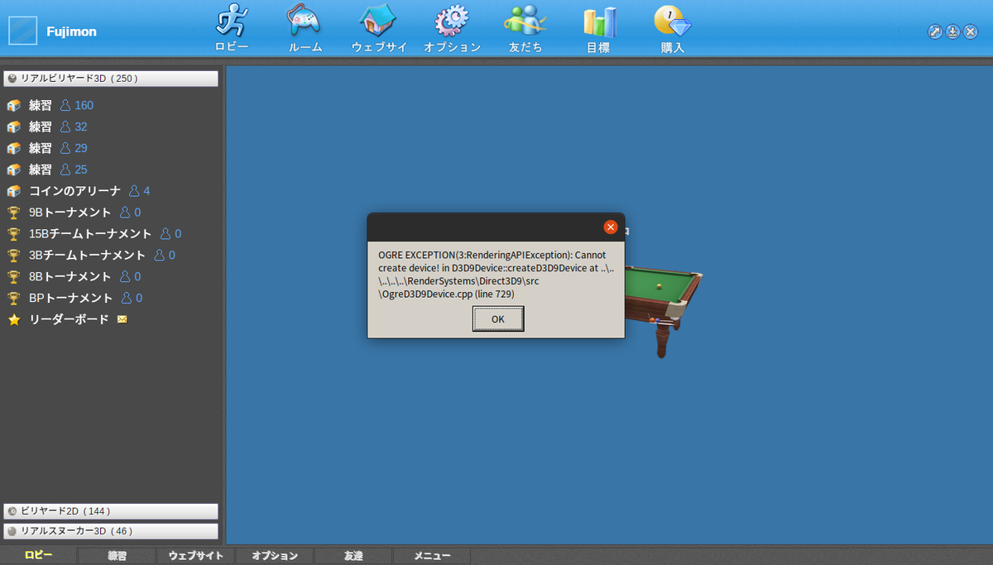The height and width of the screenshot is (565, 993).
Task: Open the 目標 bar chart icon
Action: [x=599, y=23]
